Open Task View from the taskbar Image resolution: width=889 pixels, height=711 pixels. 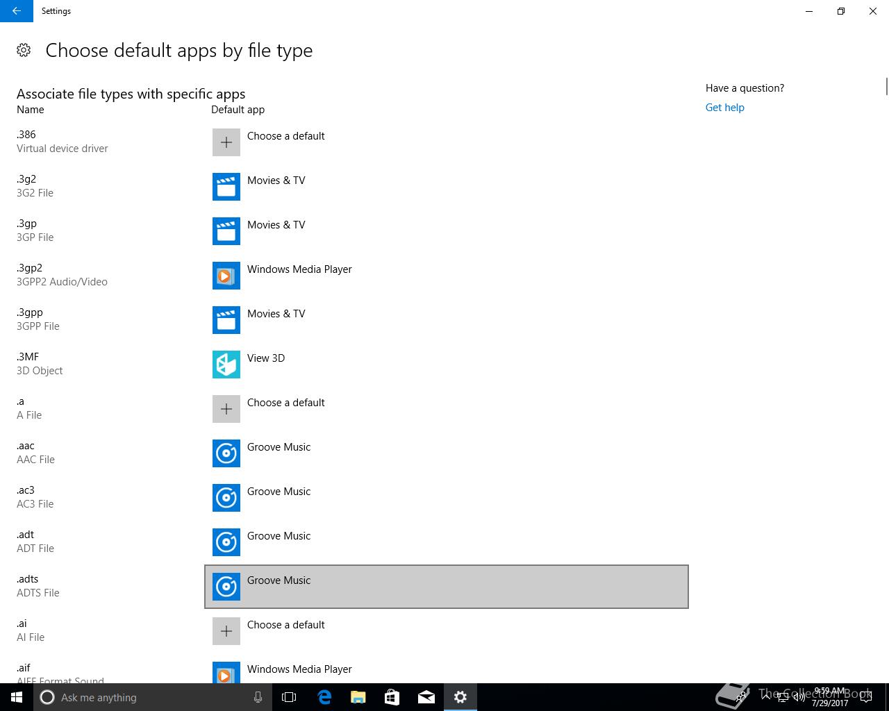289,697
